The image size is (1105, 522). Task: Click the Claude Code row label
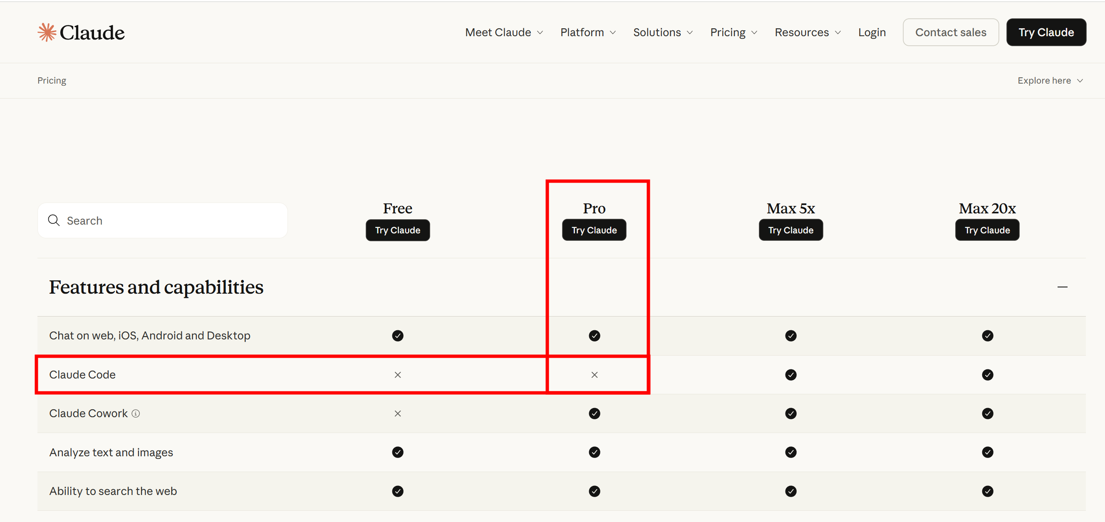(82, 374)
